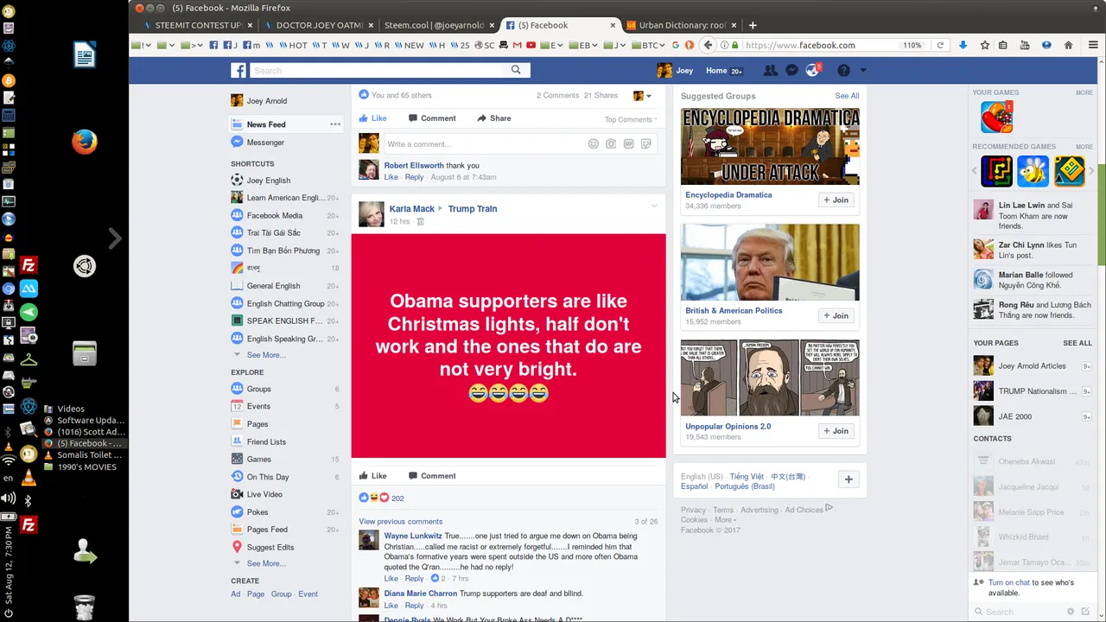Screen dimensions: 1106x622
Task: Click in the Facebook search field
Action: pos(378,70)
